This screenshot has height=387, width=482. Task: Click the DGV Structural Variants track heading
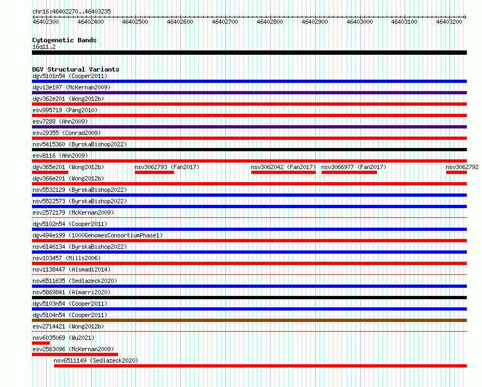click(x=76, y=69)
